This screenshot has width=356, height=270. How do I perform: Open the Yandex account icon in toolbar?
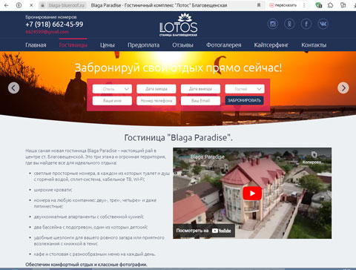tap(19, 5)
